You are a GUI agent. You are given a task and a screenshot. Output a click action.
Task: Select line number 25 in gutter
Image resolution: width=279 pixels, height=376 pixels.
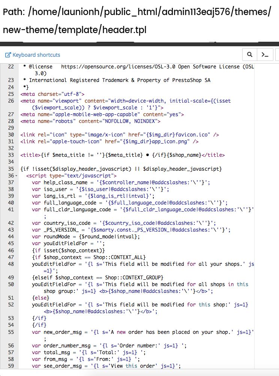coord(11,94)
